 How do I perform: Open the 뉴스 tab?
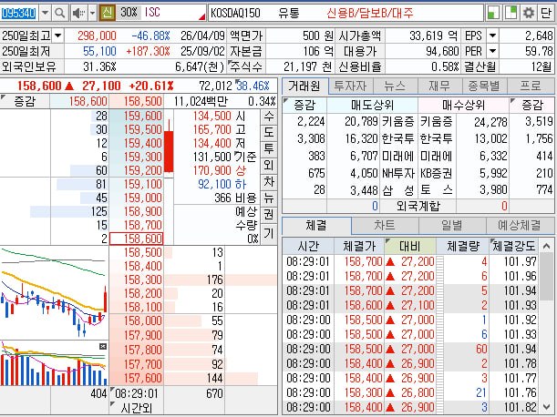395,86
